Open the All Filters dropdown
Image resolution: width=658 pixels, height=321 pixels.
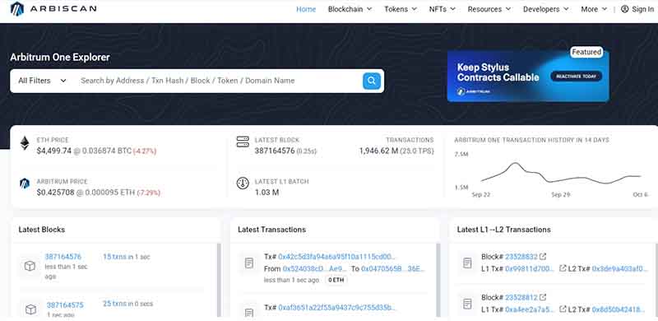pyautogui.click(x=43, y=81)
